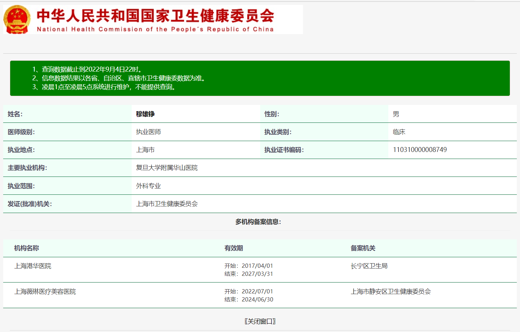
Task: Click the 执业地点 field label
Action: pos(21,150)
